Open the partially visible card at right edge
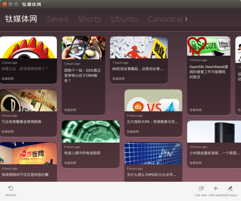 tap(238, 76)
